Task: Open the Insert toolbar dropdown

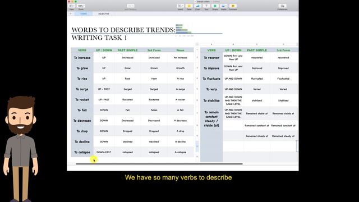Action: [180, 6]
